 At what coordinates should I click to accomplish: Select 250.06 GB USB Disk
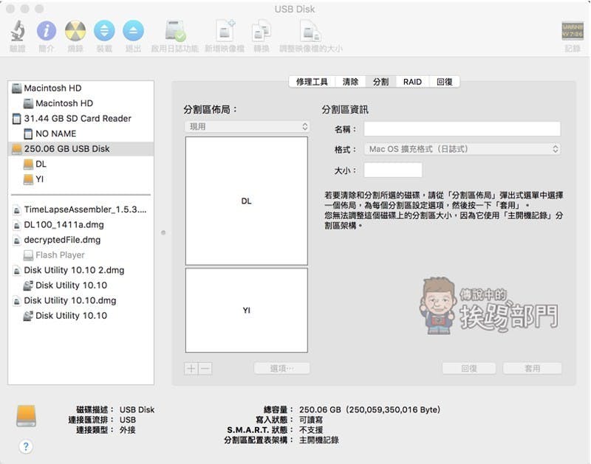[81, 149]
